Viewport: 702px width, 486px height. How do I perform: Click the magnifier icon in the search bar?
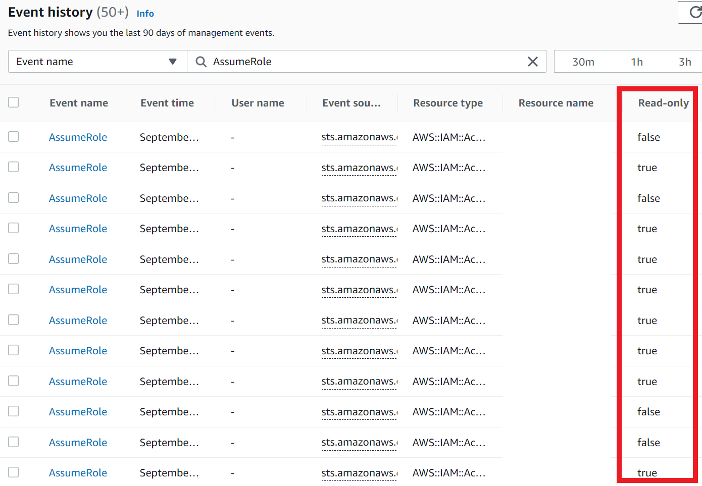200,61
